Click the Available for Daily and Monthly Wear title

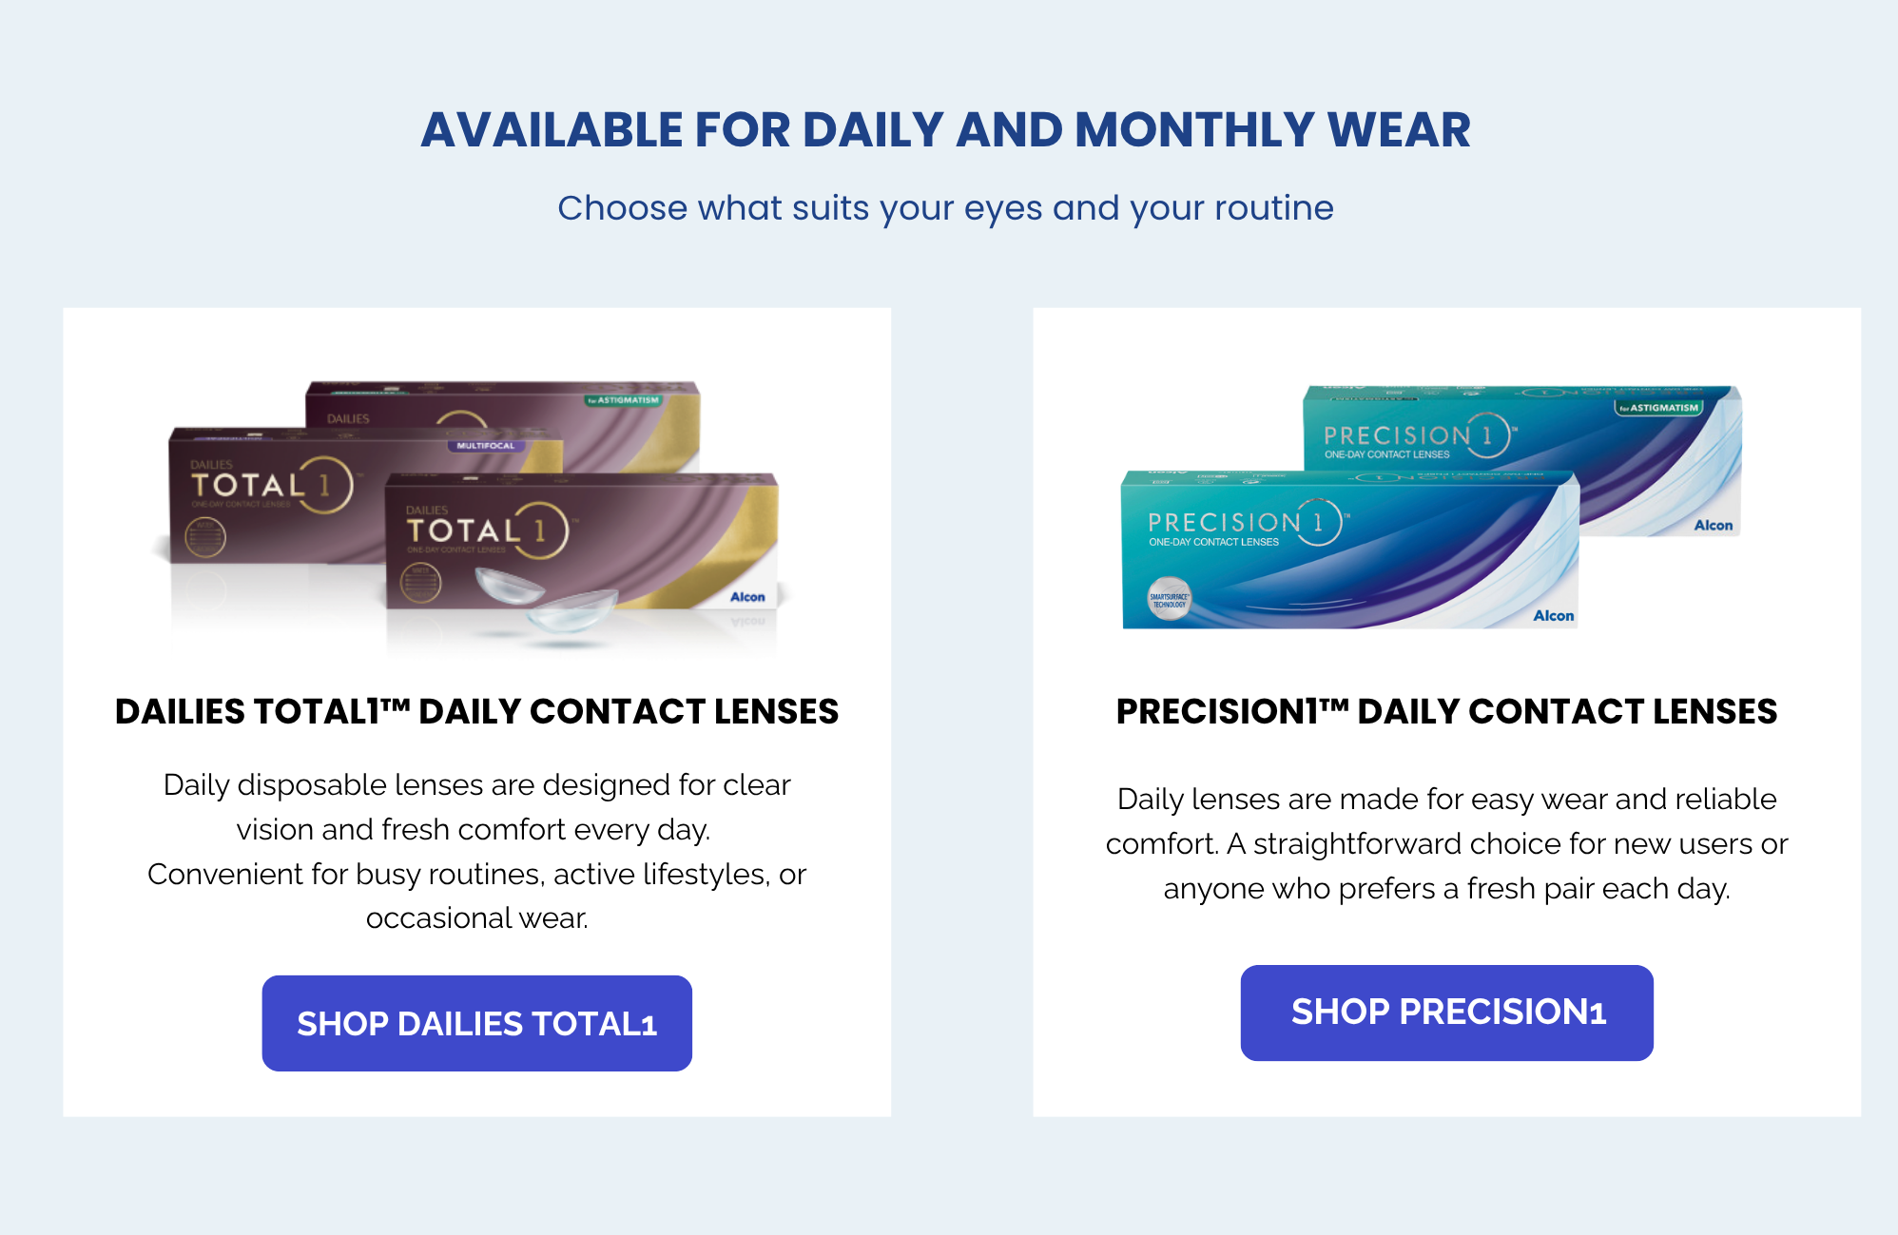(x=945, y=129)
